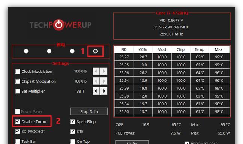243x144 pixels.
Task: Select the FID cell 25.94
Action: coord(124,81)
